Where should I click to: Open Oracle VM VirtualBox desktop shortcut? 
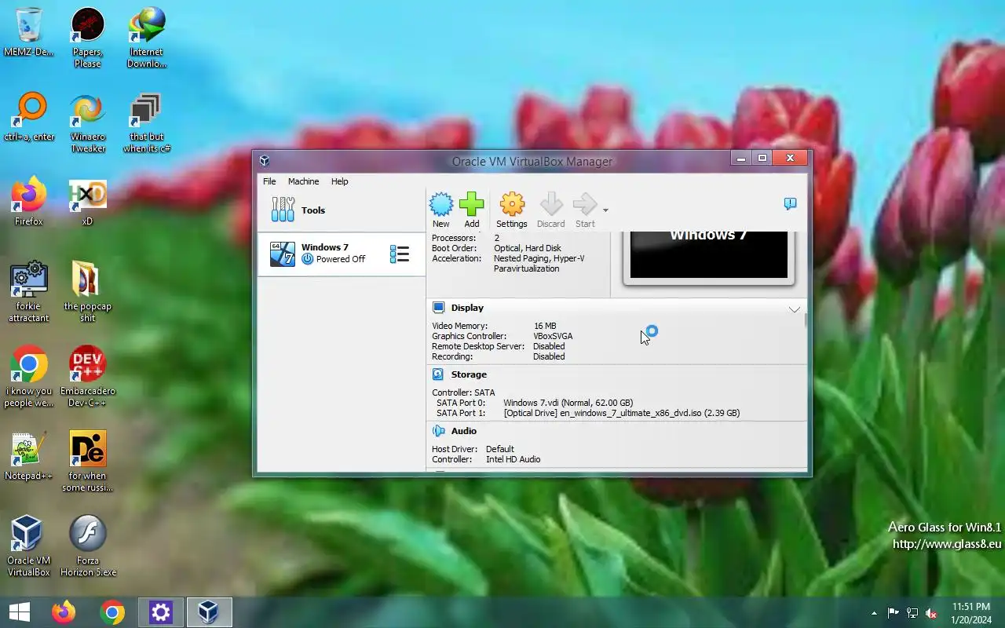coord(29,546)
